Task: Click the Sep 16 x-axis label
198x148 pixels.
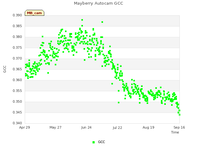Action: 179,127
